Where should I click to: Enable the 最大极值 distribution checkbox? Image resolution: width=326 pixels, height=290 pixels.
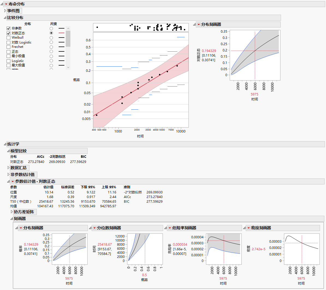pos(8,66)
